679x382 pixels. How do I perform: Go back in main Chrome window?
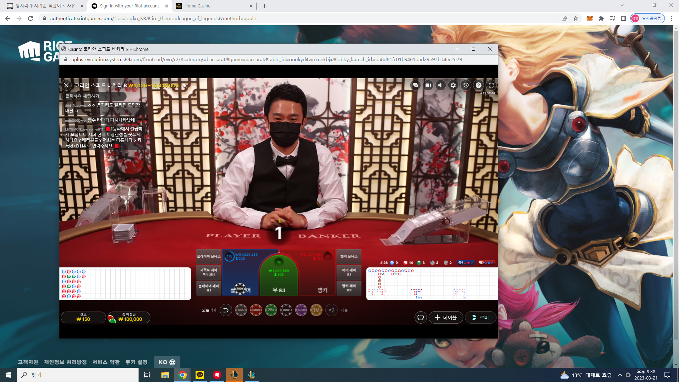(8, 18)
